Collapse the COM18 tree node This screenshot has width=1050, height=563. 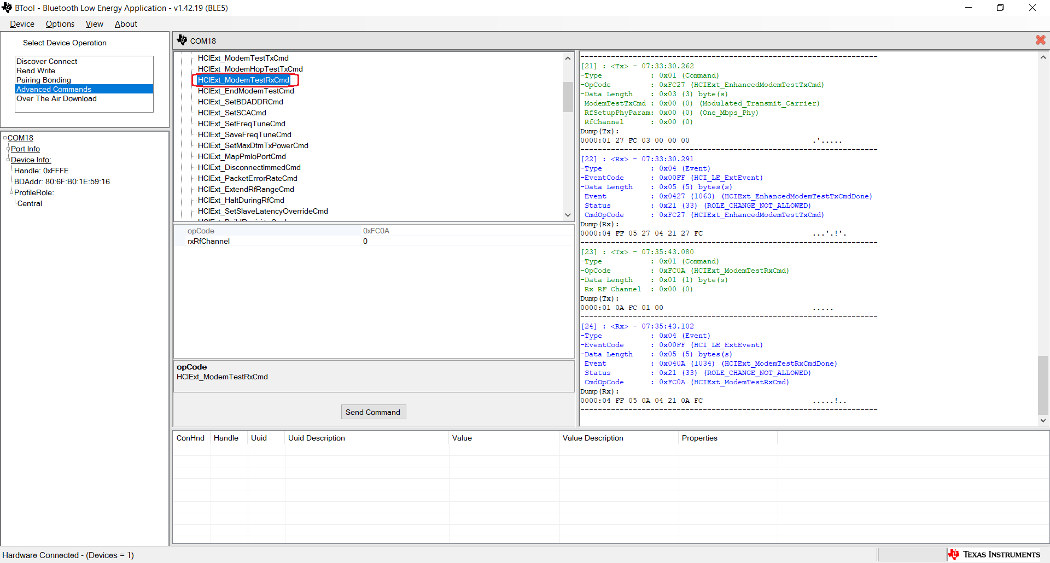coord(5,138)
